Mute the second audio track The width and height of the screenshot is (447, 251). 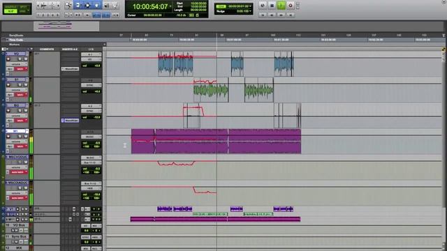[x=26, y=85]
